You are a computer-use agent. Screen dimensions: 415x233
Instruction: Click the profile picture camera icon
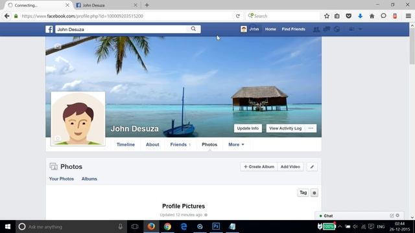(x=58, y=138)
